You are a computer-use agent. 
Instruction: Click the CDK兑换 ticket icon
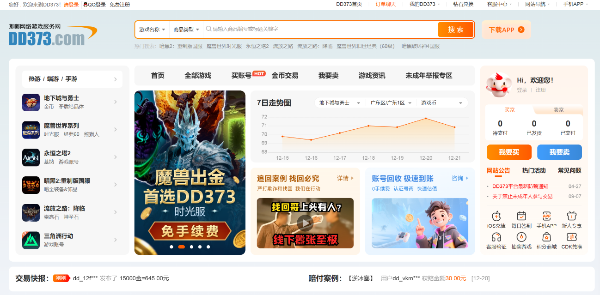[x=571, y=238]
